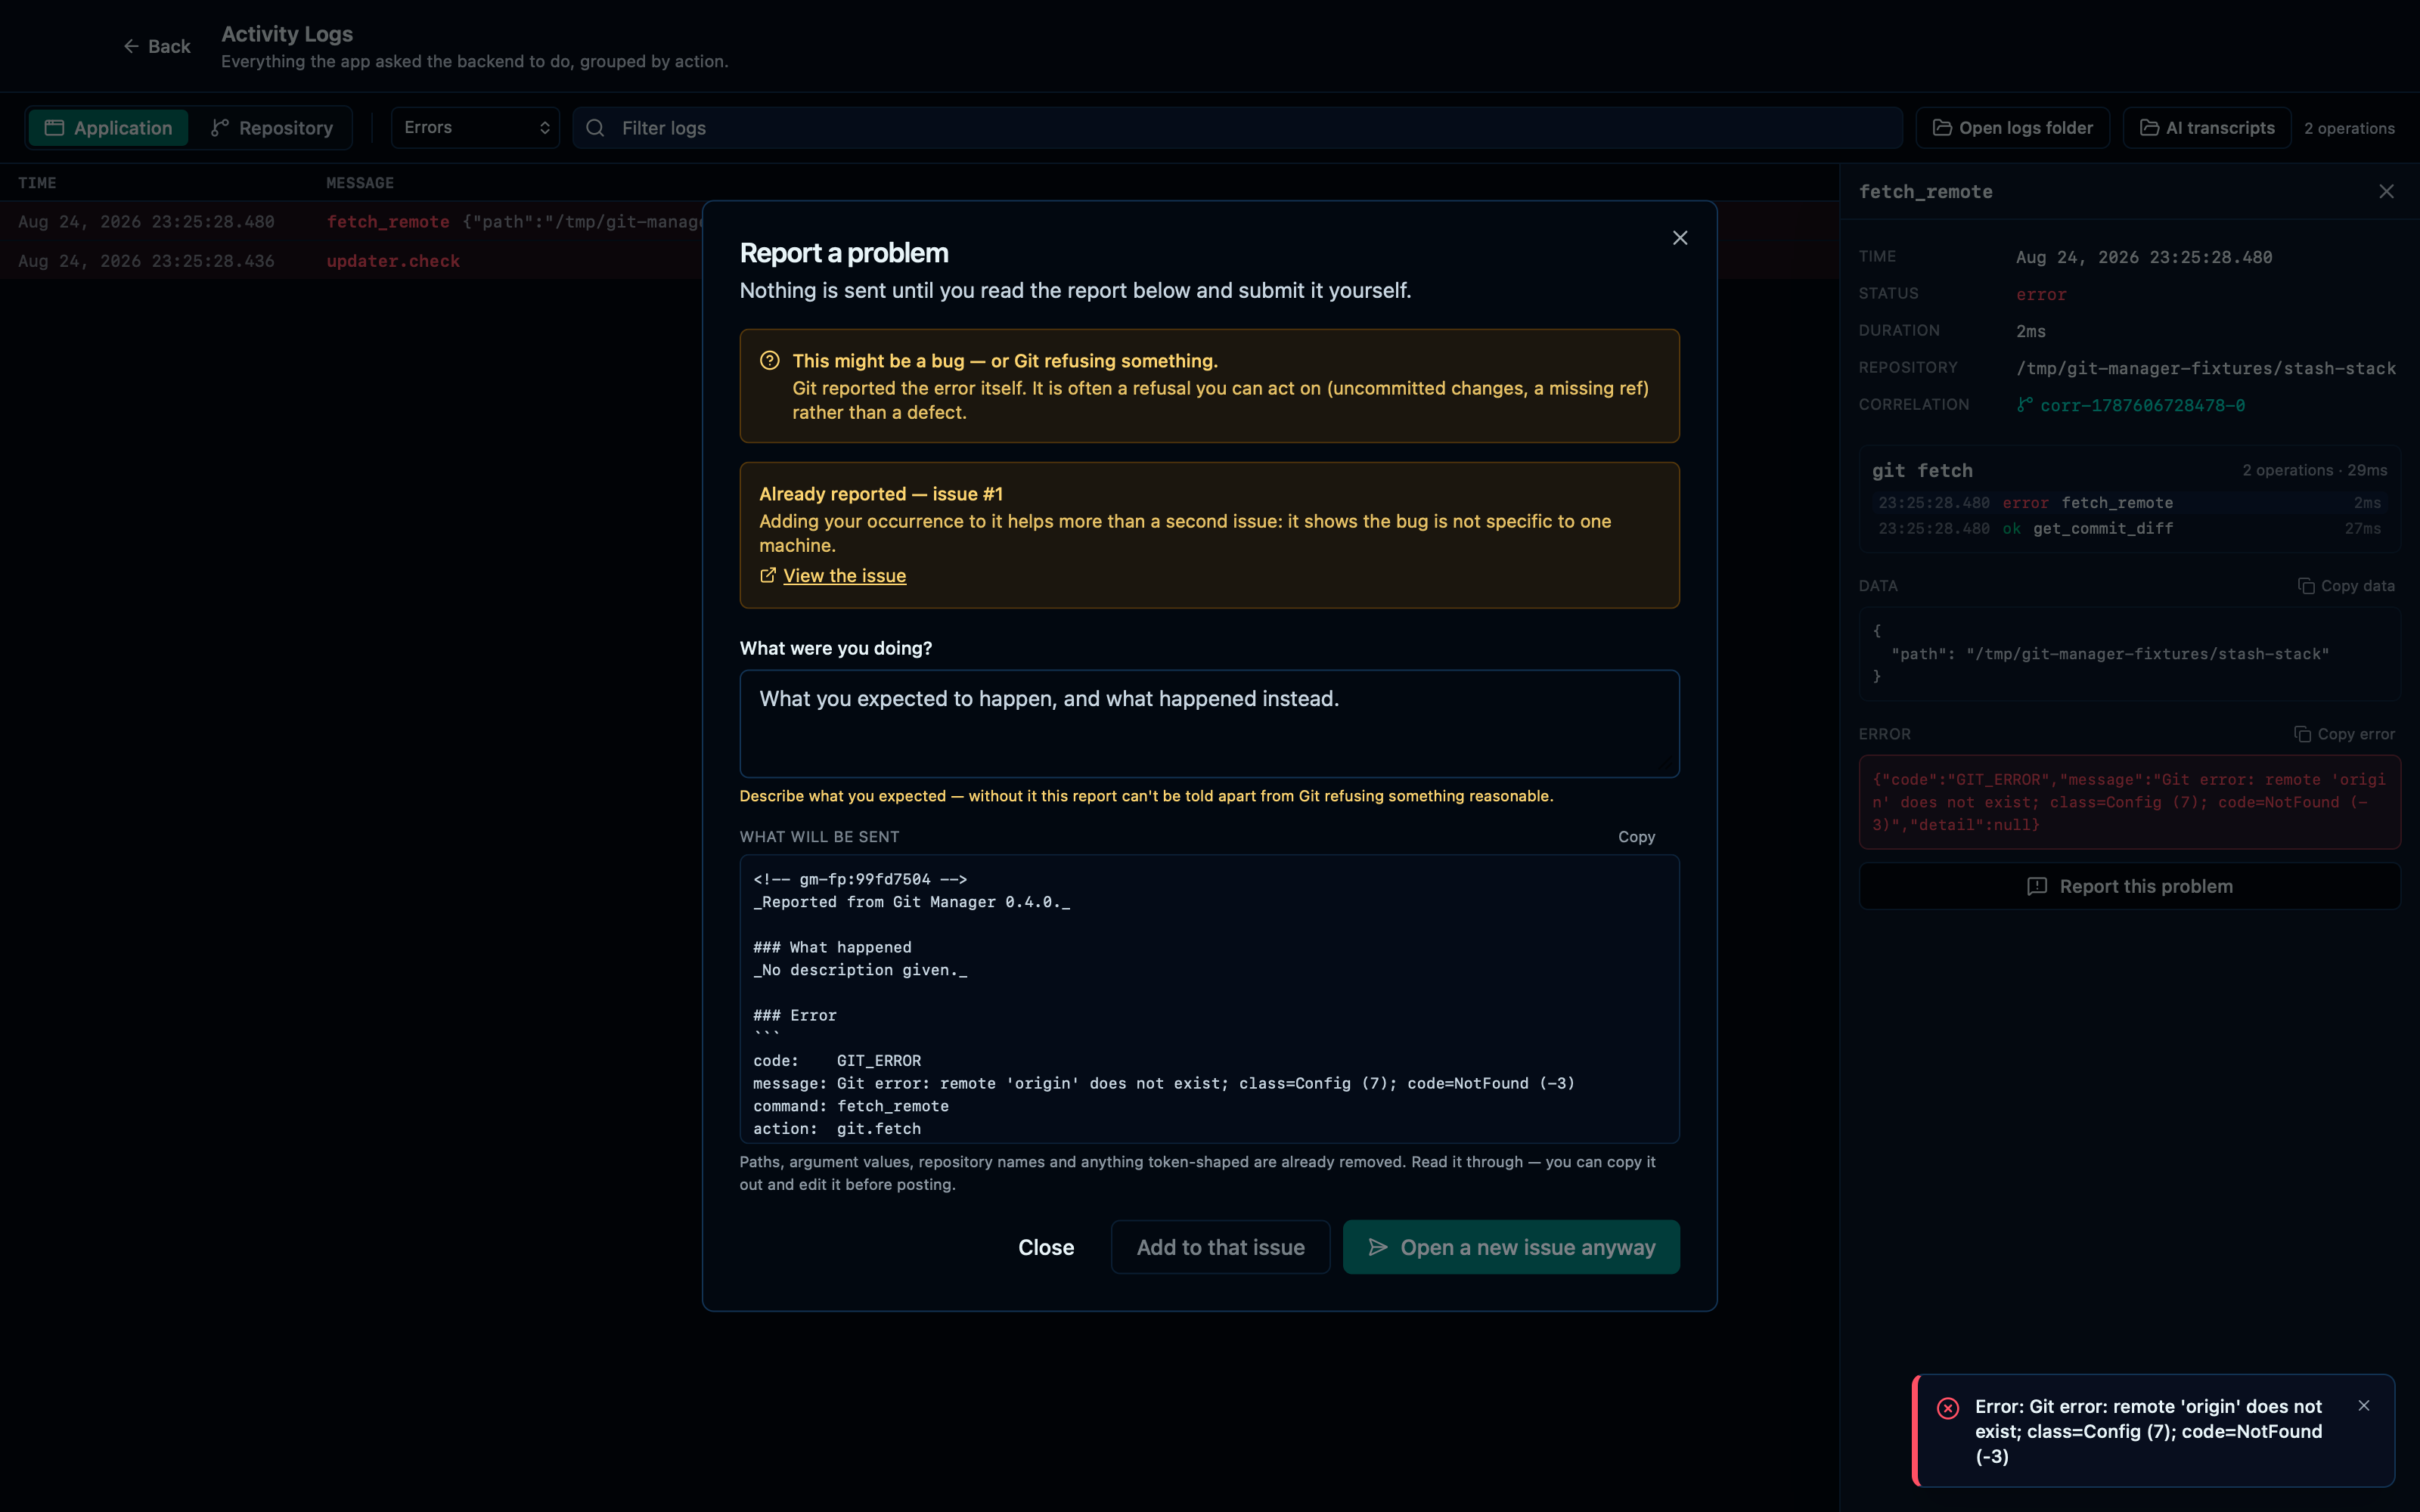Open AI transcripts

[2206, 128]
